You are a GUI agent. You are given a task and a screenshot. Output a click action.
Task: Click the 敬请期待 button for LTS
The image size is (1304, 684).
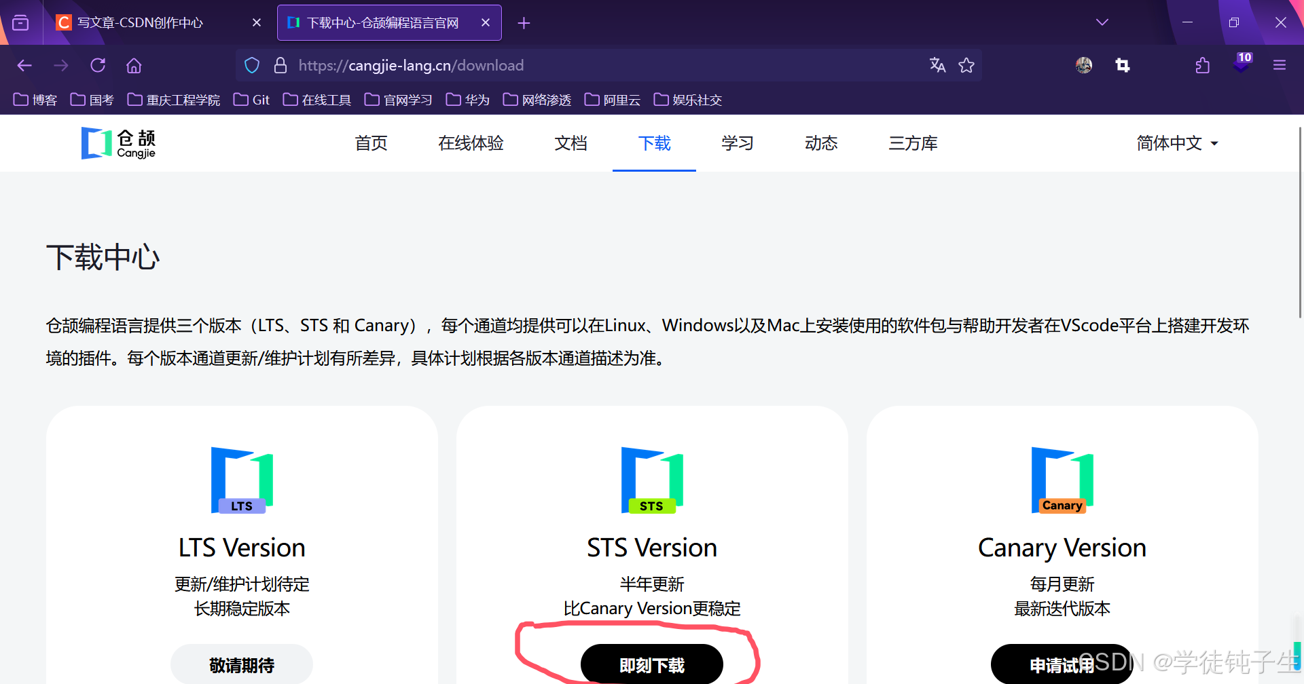point(242,664)
